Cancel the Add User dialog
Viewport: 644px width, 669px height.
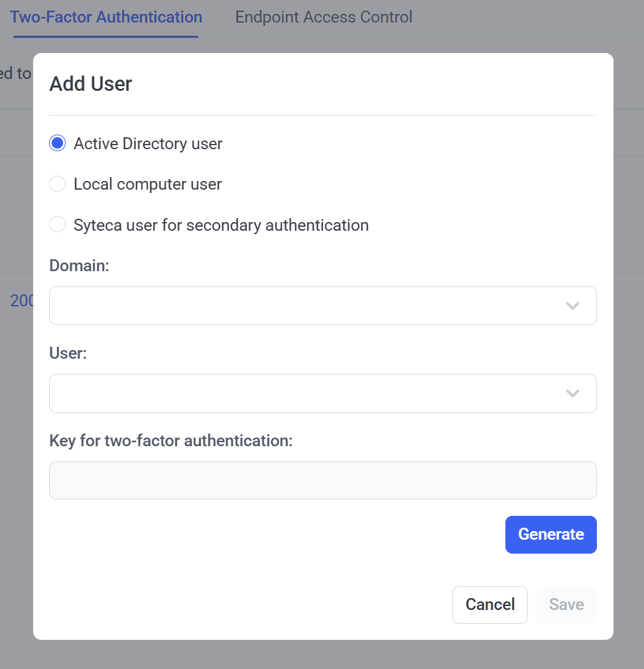(490, 605)
